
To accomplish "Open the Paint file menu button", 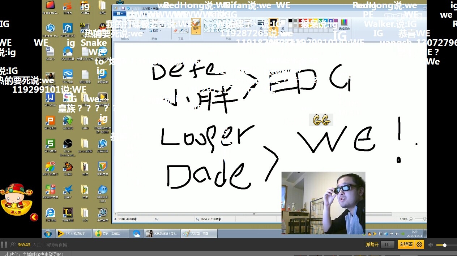I will 119,14.
